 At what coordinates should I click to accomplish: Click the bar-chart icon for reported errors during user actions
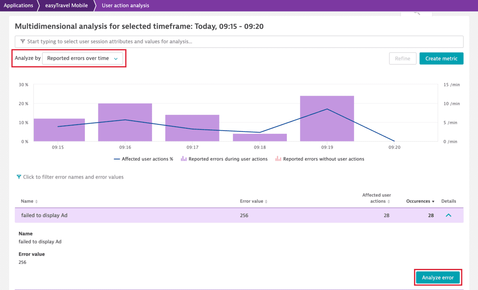coord(183,159)
